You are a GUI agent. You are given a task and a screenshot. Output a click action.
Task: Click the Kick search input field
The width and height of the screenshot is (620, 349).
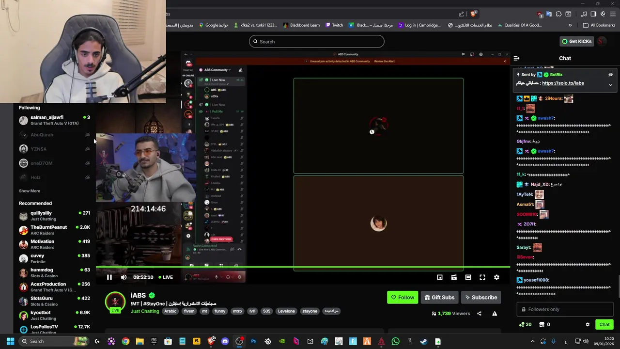click(x=317, y=42)
